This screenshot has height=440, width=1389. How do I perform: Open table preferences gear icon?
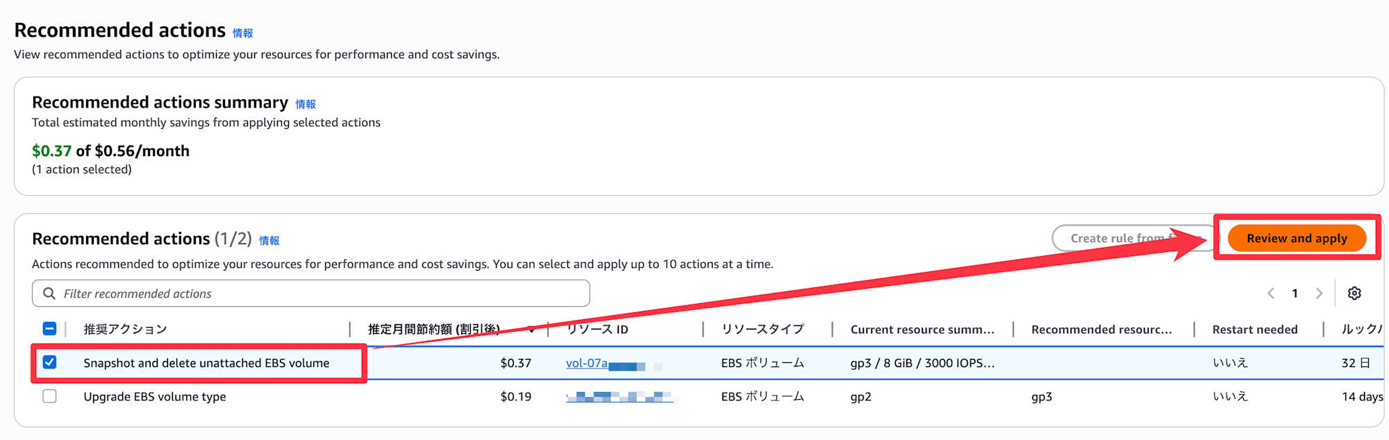click(1354, 294)
